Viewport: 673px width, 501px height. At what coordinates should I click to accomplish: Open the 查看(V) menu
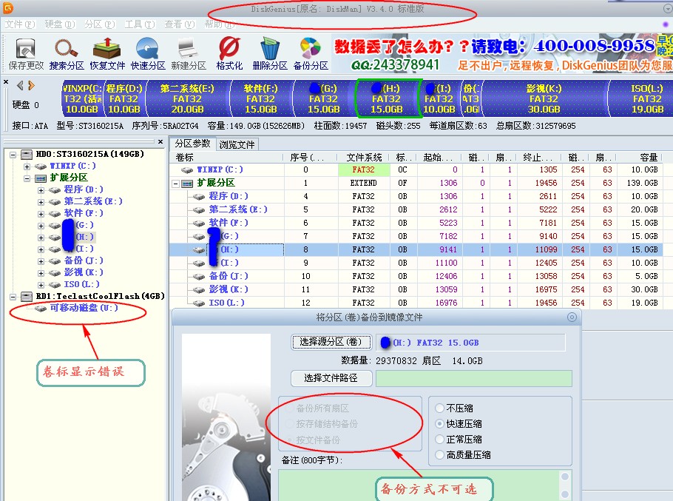[180, 24]
